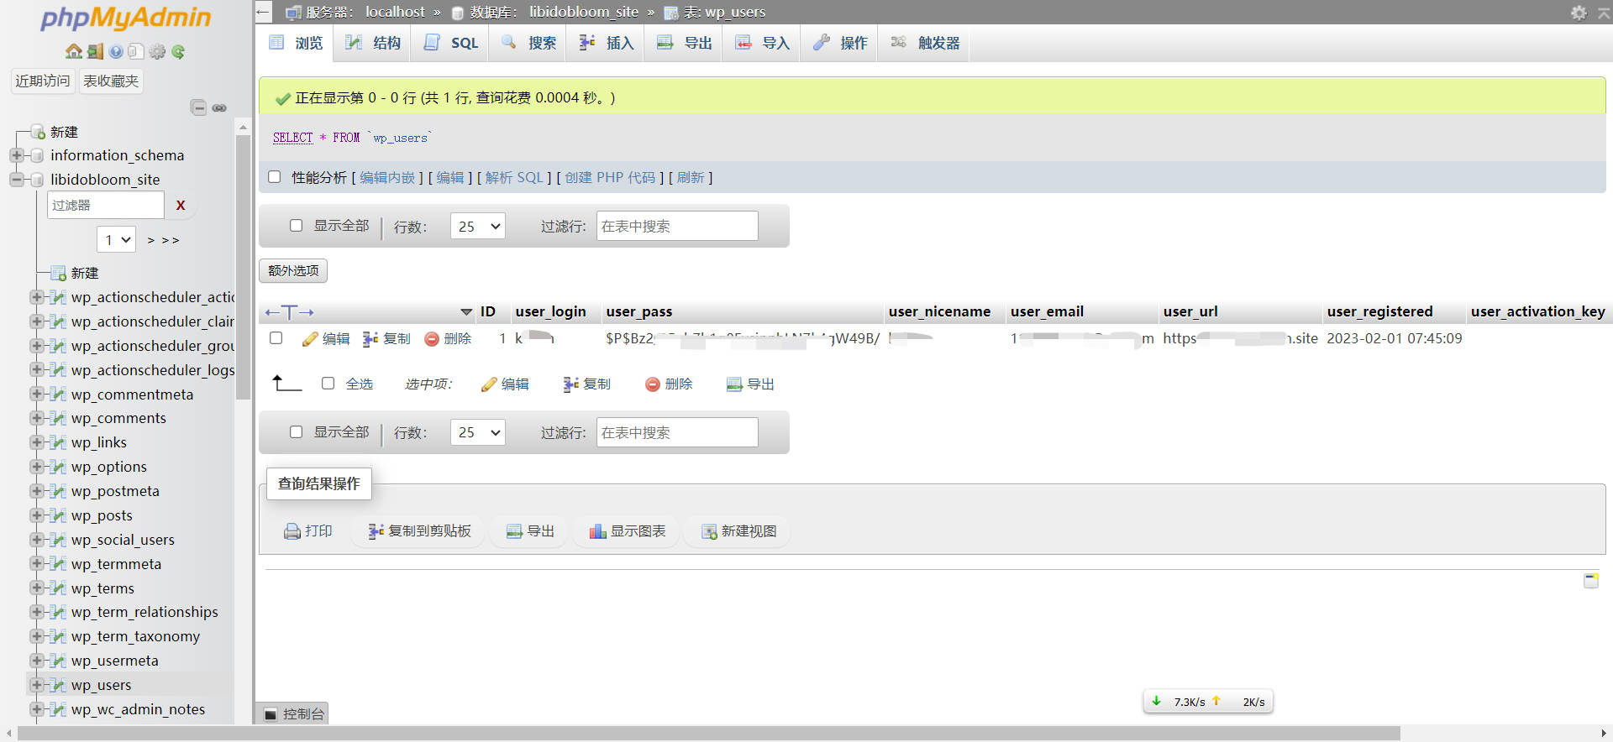Click the Refresh query link
Viewport: 1613px width, 742px height.
tap(691, 177)
